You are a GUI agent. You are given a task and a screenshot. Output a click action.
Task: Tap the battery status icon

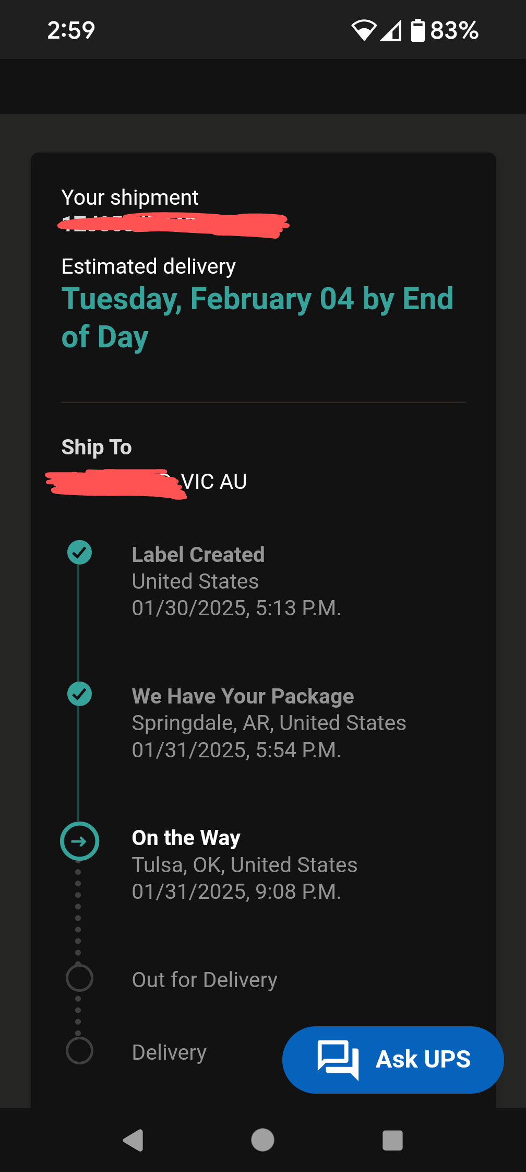(x=417, y=30)
